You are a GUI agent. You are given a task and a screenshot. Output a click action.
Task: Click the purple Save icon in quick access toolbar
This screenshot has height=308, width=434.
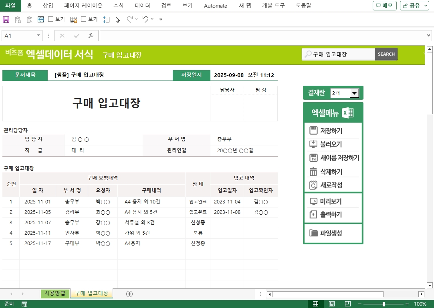click(x=6, y=19)
